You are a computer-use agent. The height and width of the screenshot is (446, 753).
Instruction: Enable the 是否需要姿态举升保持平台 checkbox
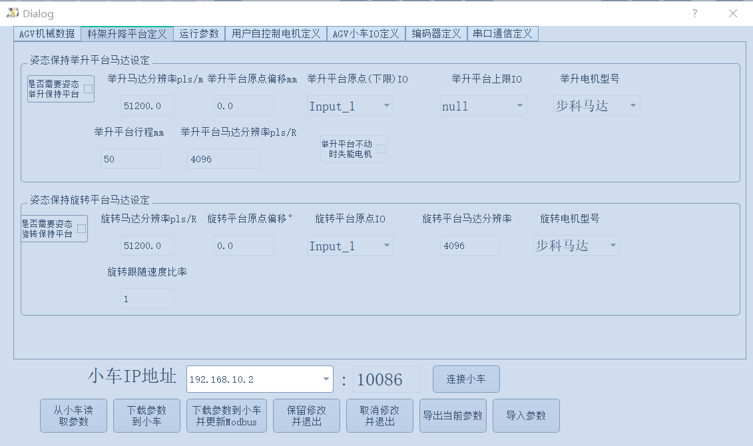[x=88, y=88]
